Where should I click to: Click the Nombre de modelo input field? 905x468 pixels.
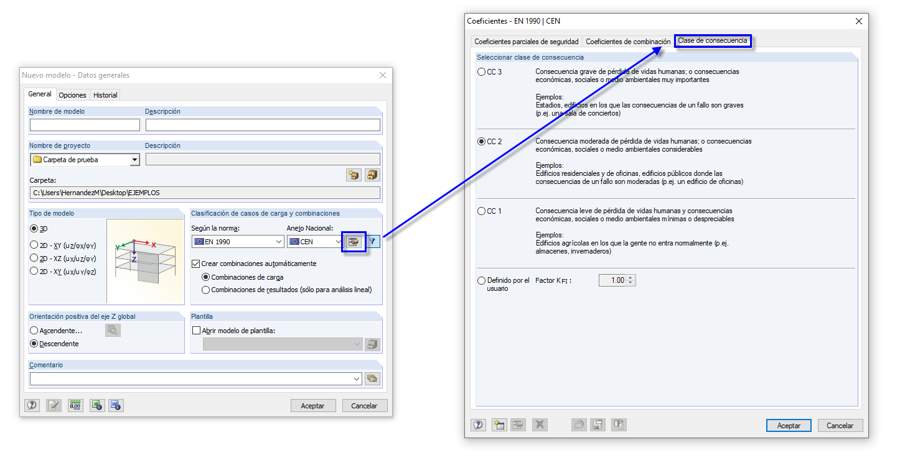click(85, 125)
